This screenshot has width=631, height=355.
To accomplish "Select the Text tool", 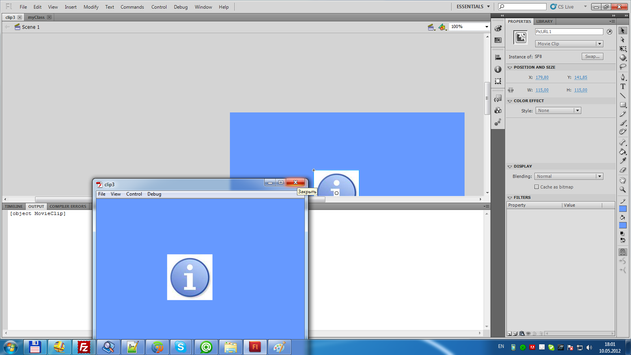I will pos(623,86).
